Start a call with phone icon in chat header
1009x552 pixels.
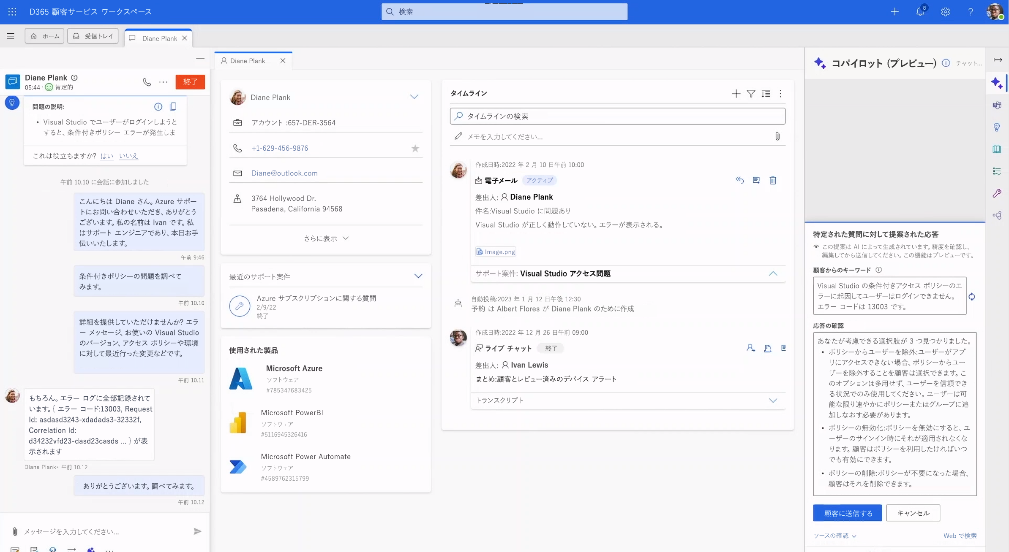(147, 82)
